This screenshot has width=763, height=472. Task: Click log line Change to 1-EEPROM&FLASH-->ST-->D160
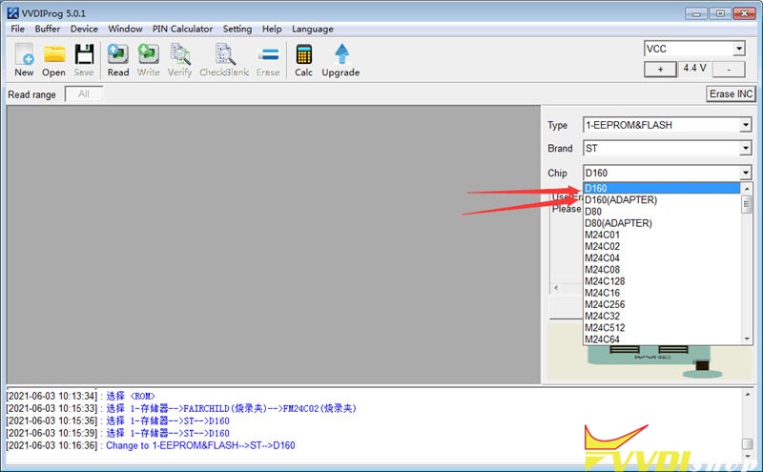(x=200, y=445)
